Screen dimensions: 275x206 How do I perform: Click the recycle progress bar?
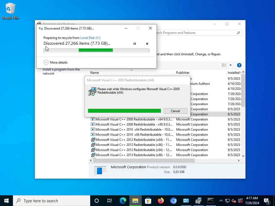point(96,50)
